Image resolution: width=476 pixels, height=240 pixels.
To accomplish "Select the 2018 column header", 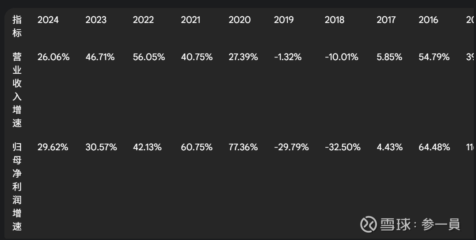I will [335, 20].
